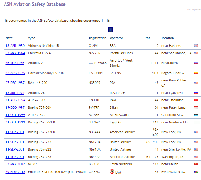The width and height of the screenshot is (201, 180).
Task: Click the Botswana flag in Gaborone row
Action: click(x=196, y=115)
